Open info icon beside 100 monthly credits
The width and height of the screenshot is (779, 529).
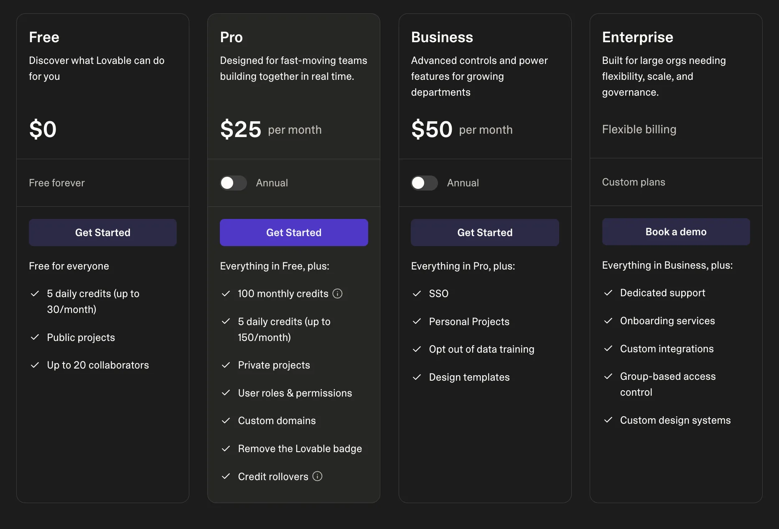[x=337, y=294]
